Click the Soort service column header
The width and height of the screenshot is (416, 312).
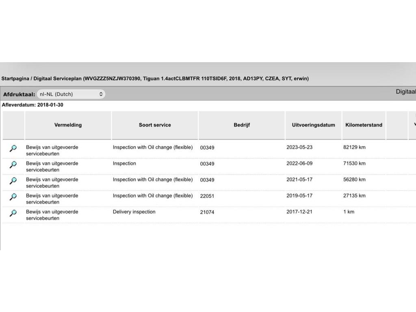click(x=155, y=125)
